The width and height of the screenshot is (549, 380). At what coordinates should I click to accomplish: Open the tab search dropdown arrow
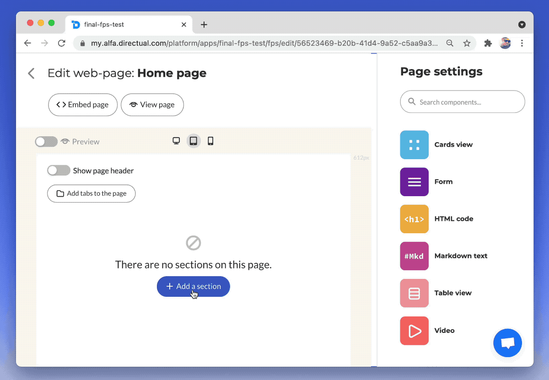coord(522,25)
